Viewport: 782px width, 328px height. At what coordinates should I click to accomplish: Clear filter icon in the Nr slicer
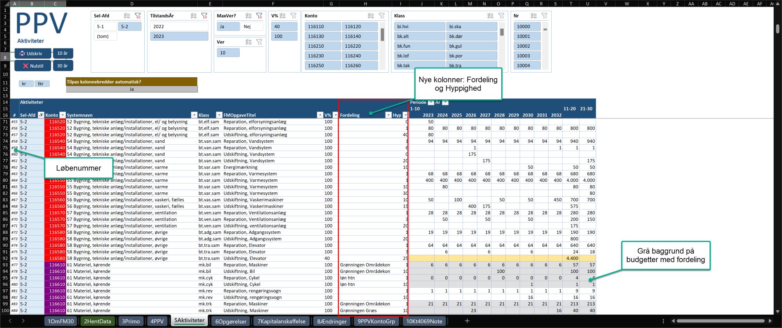click(544, 16)
